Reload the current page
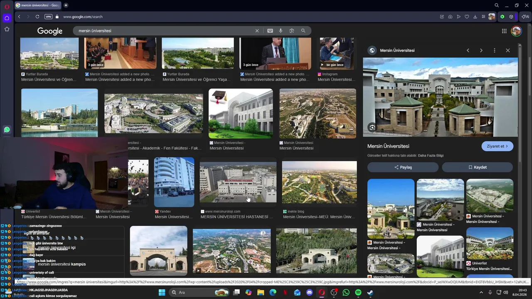The width and height of the screenshot is (532, 299). click(x=37, y=17)
